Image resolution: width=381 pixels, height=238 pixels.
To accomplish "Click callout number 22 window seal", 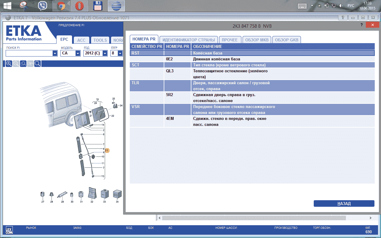I will (113, 116).
